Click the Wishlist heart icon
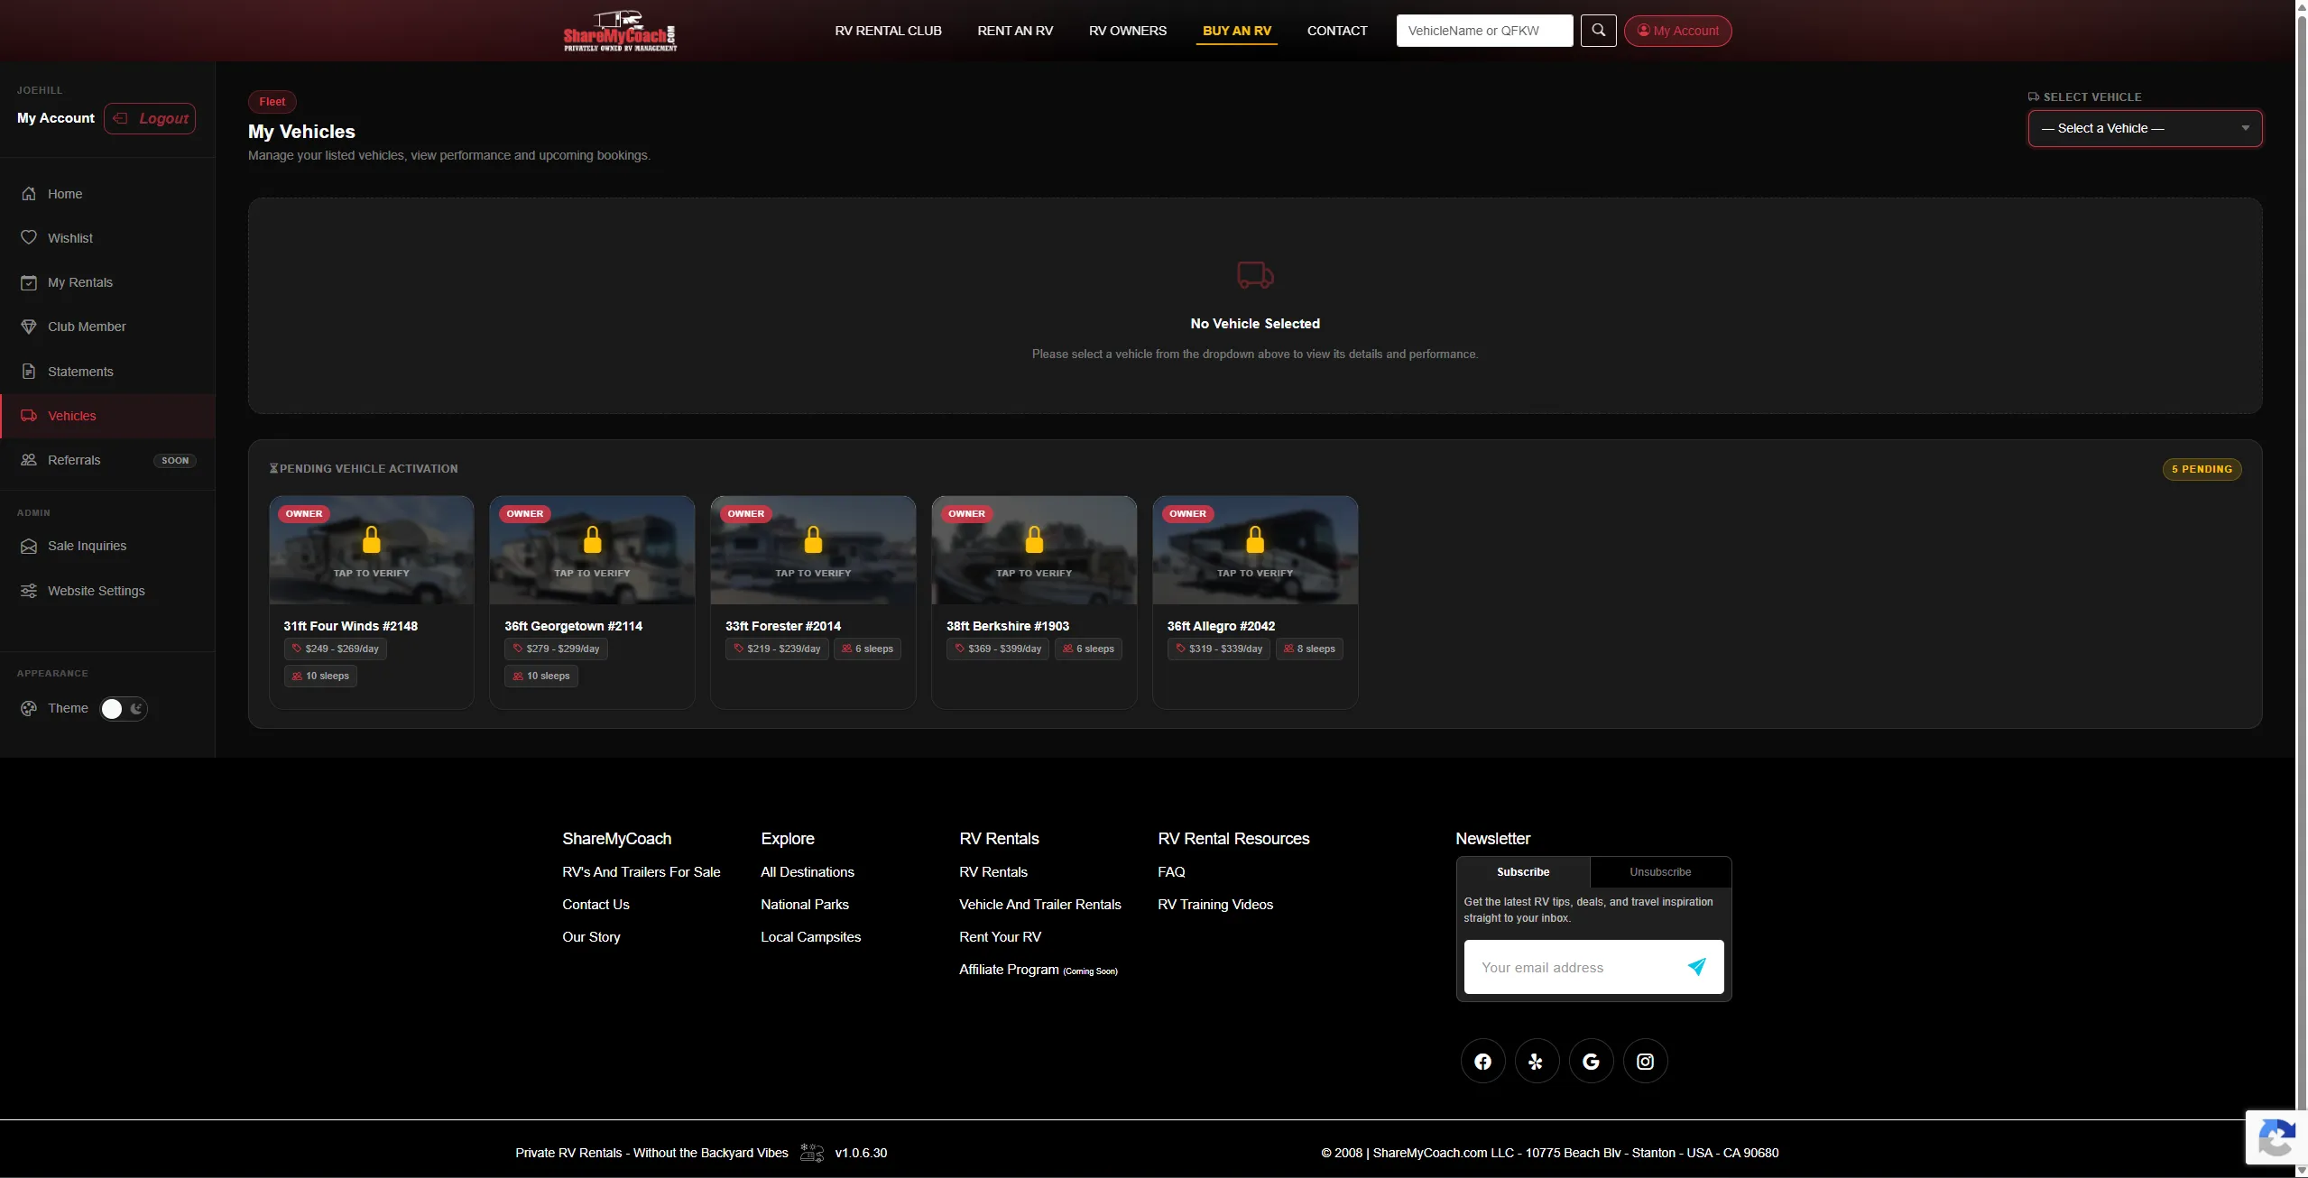The height and width of the screenshot is (1178, 2308). point(29,238)
